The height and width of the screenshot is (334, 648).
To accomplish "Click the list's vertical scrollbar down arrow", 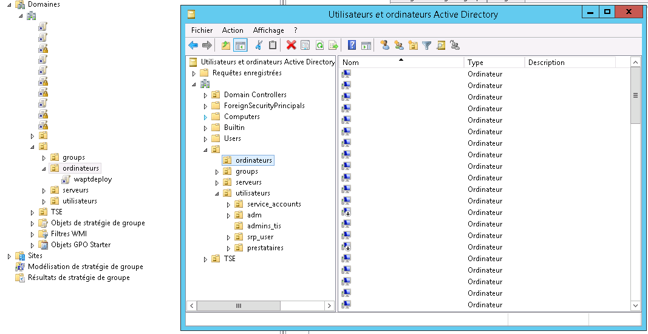I will (636, 305).
